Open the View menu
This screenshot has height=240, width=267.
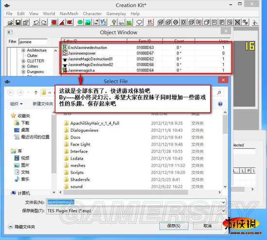pos(33,14)
